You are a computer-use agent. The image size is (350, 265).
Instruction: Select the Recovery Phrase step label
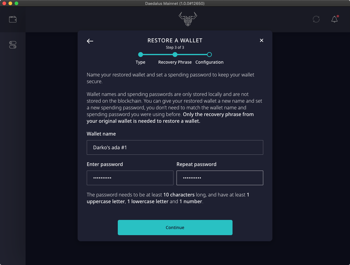[175, 62]
